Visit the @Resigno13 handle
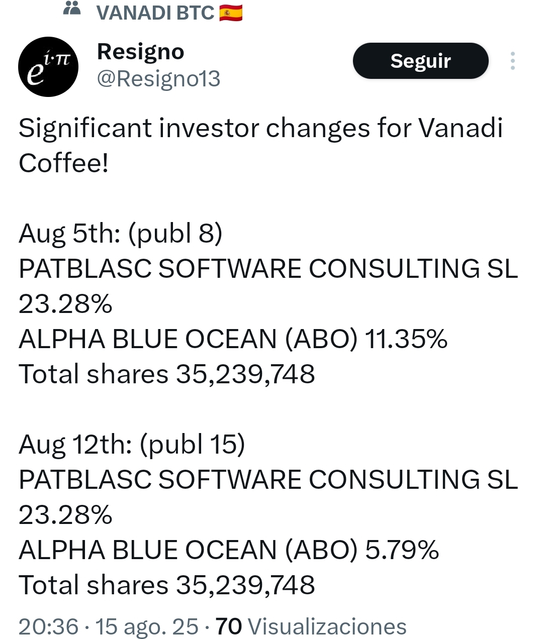 pyautogui.click(x=158, y=79)
